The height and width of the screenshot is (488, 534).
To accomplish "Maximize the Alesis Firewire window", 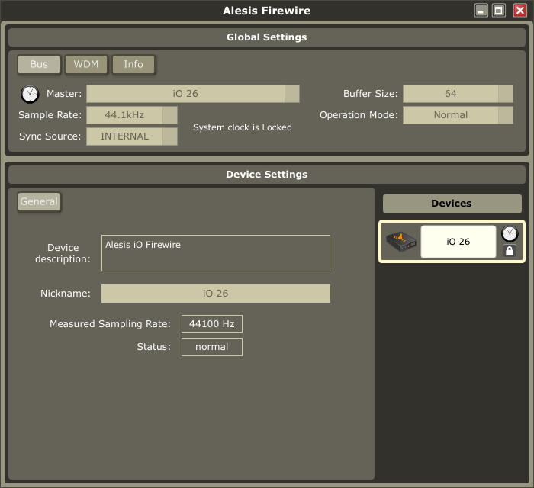I will coord(499,11).
